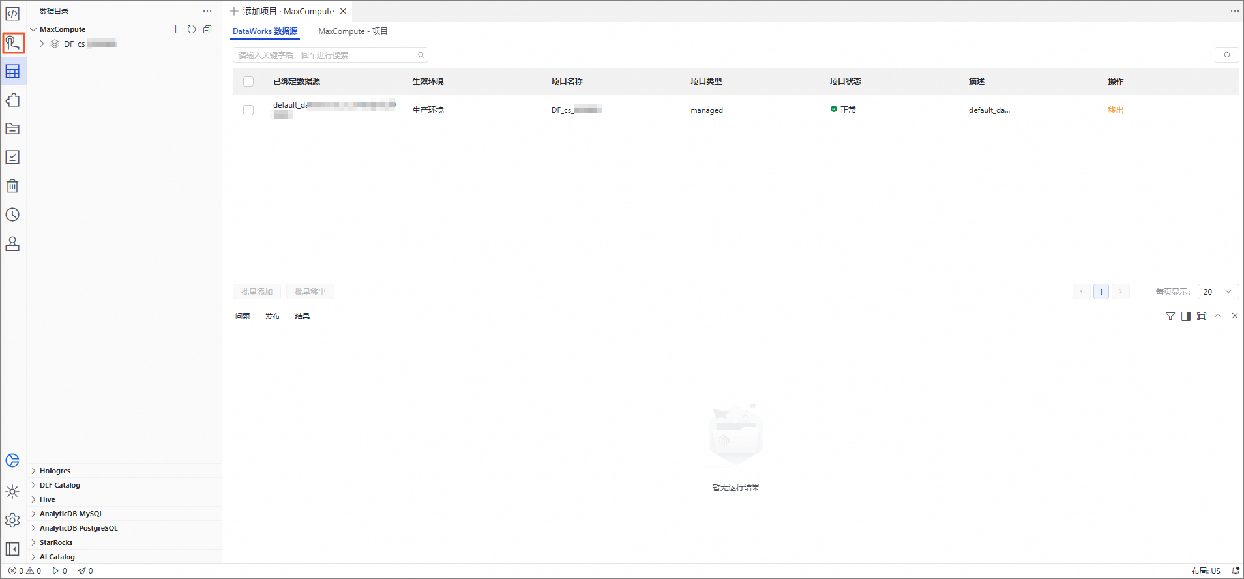The width and height of the screenshot is (1244, 579).
Task: Open the 结果 tab in bottom panel
Action: click(x=303, y=316)
